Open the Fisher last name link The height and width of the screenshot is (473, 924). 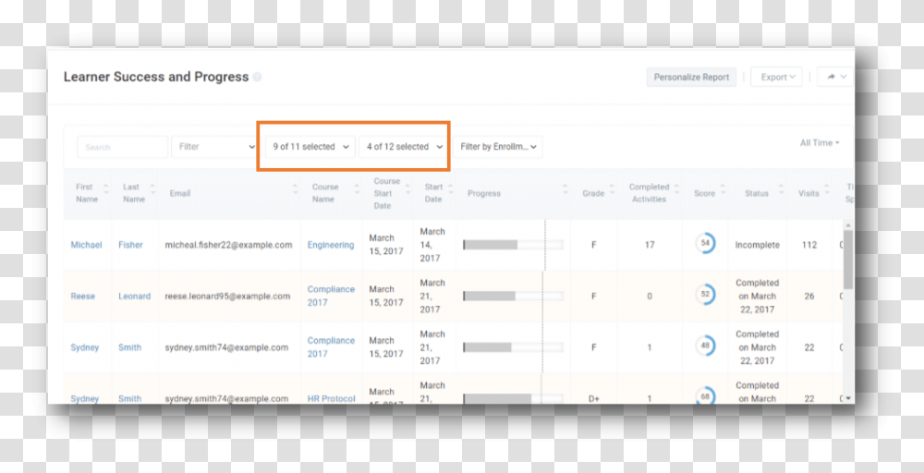pyautogui.click(x=130, y=245)
